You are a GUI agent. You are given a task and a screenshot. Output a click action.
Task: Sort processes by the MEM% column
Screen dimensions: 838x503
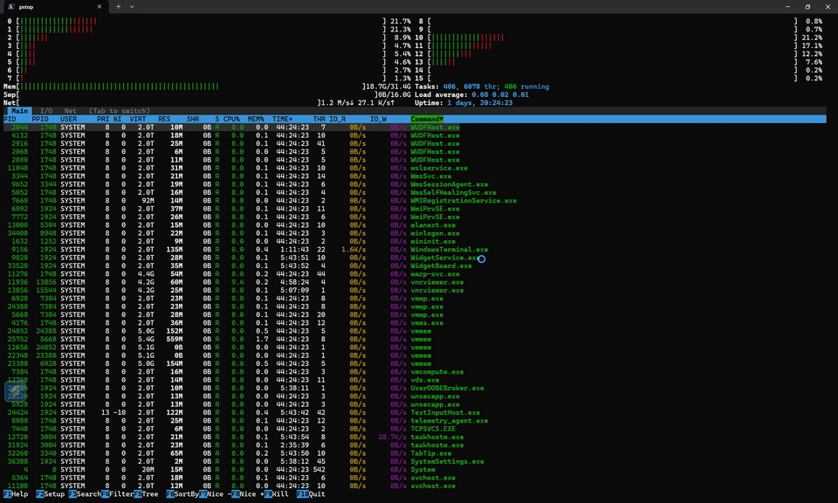pyautogui.click(x=255, y=119)
